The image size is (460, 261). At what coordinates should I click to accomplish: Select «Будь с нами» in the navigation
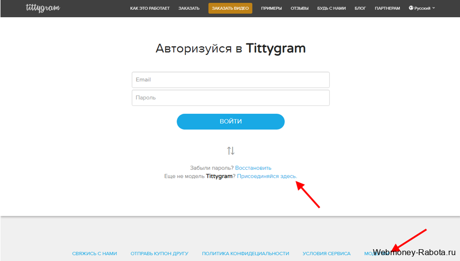(332, 8)
